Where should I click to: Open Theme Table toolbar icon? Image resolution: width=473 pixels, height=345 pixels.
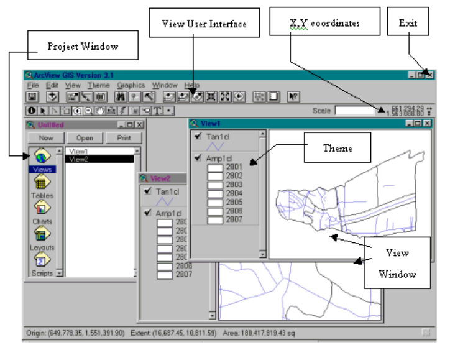(101, 97)
